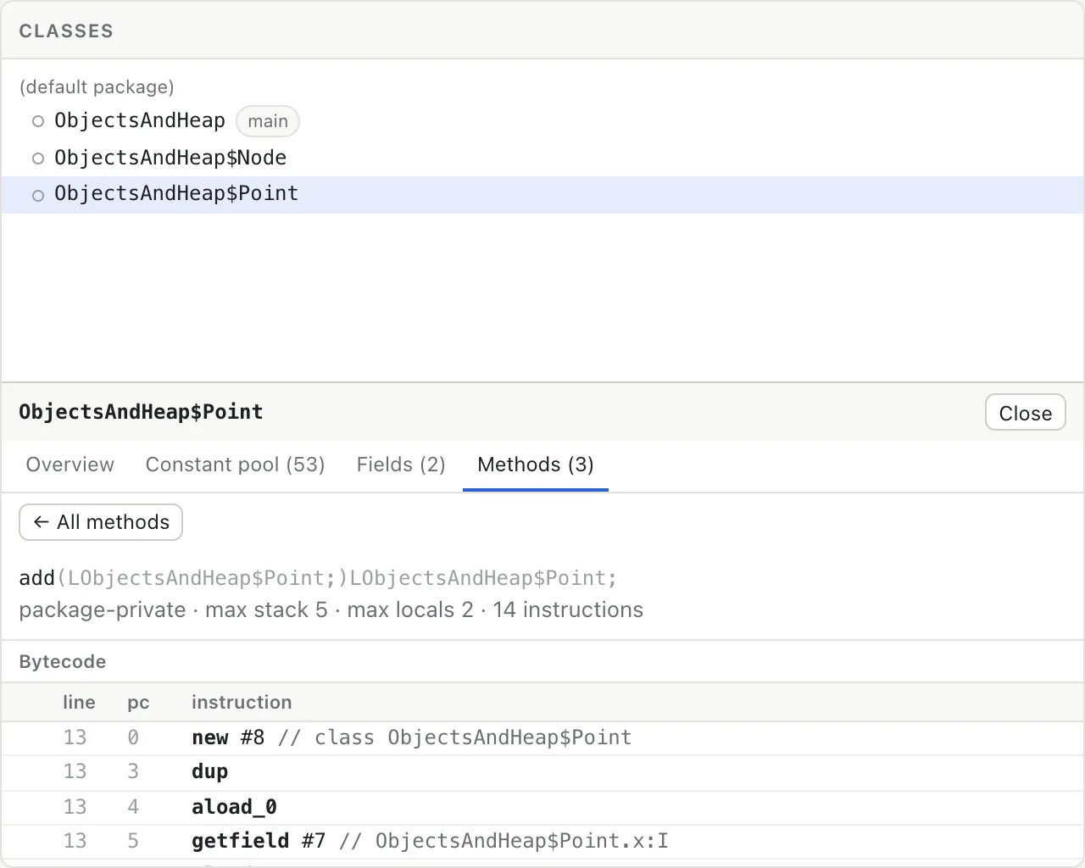Screen dimensions: 1085x868
Task: Open the Constant pool (53) tab
Action: click(235, 465)
